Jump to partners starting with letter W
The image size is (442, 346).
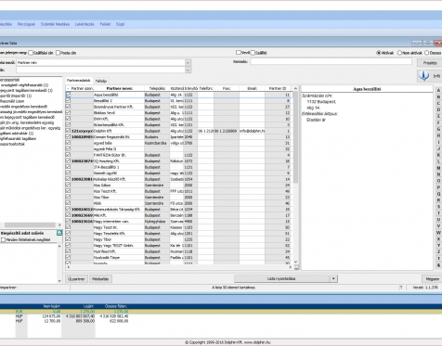438,233
